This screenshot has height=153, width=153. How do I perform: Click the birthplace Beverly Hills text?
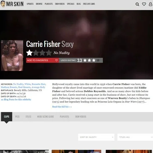[28, 90]
